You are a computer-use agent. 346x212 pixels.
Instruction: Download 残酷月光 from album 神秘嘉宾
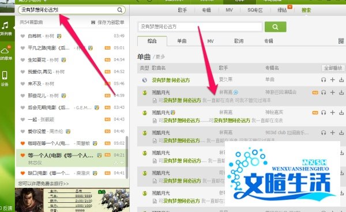point(341,112)
